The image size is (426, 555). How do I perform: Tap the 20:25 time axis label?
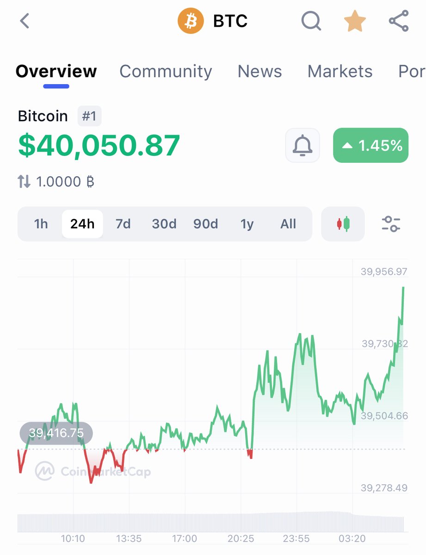(240, 538)
